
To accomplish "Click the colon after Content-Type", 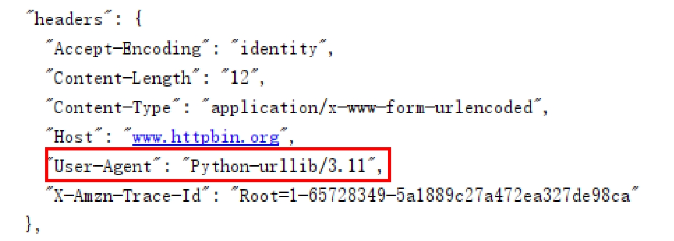I will 187,109.
